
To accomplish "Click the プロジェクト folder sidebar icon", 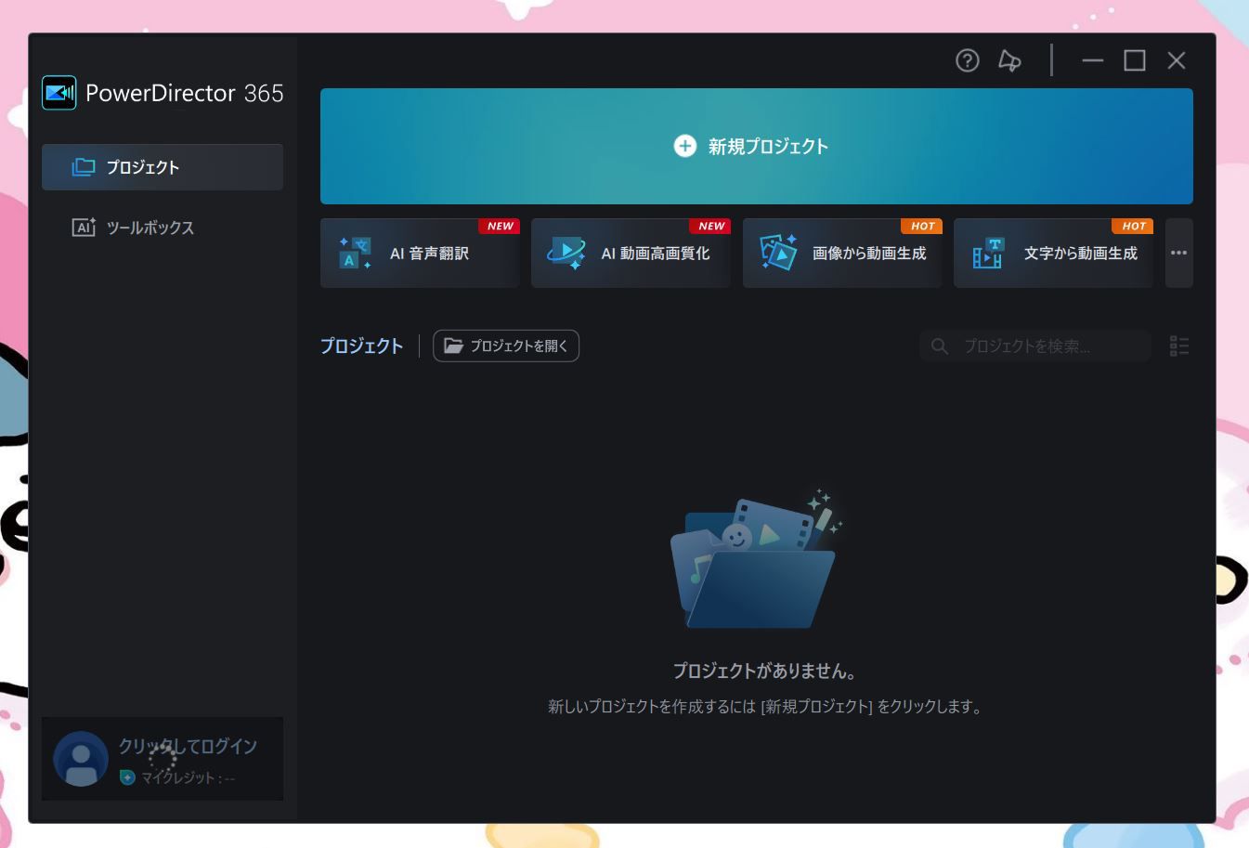I will tap(84, 167).
